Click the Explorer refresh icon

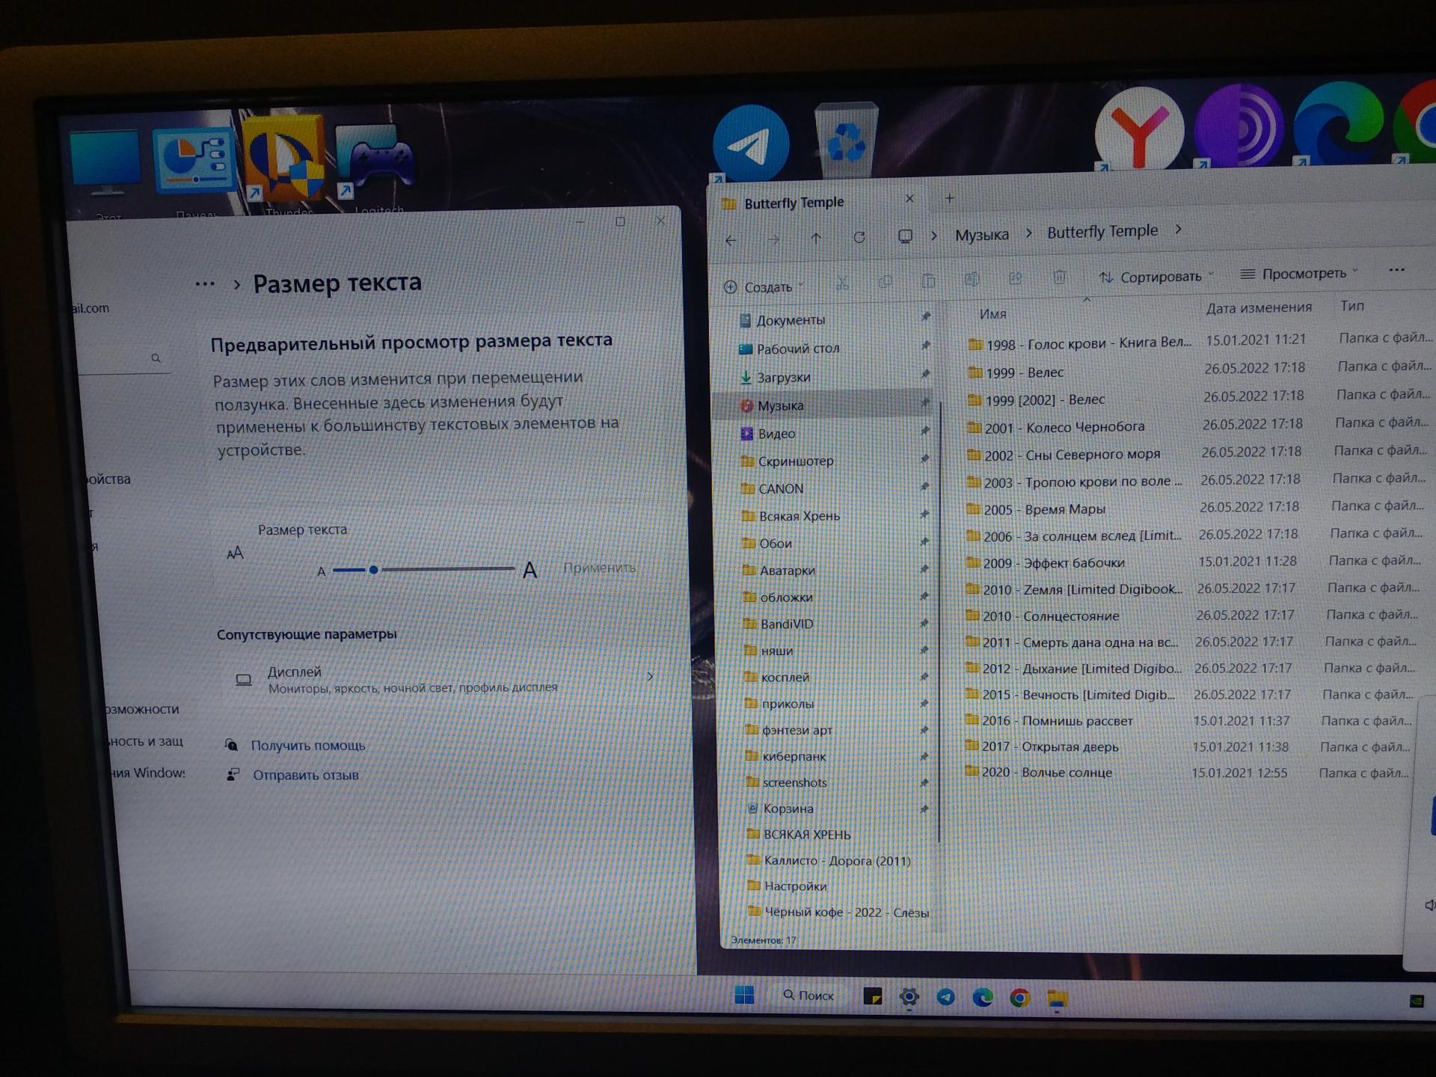pos(859,238)
